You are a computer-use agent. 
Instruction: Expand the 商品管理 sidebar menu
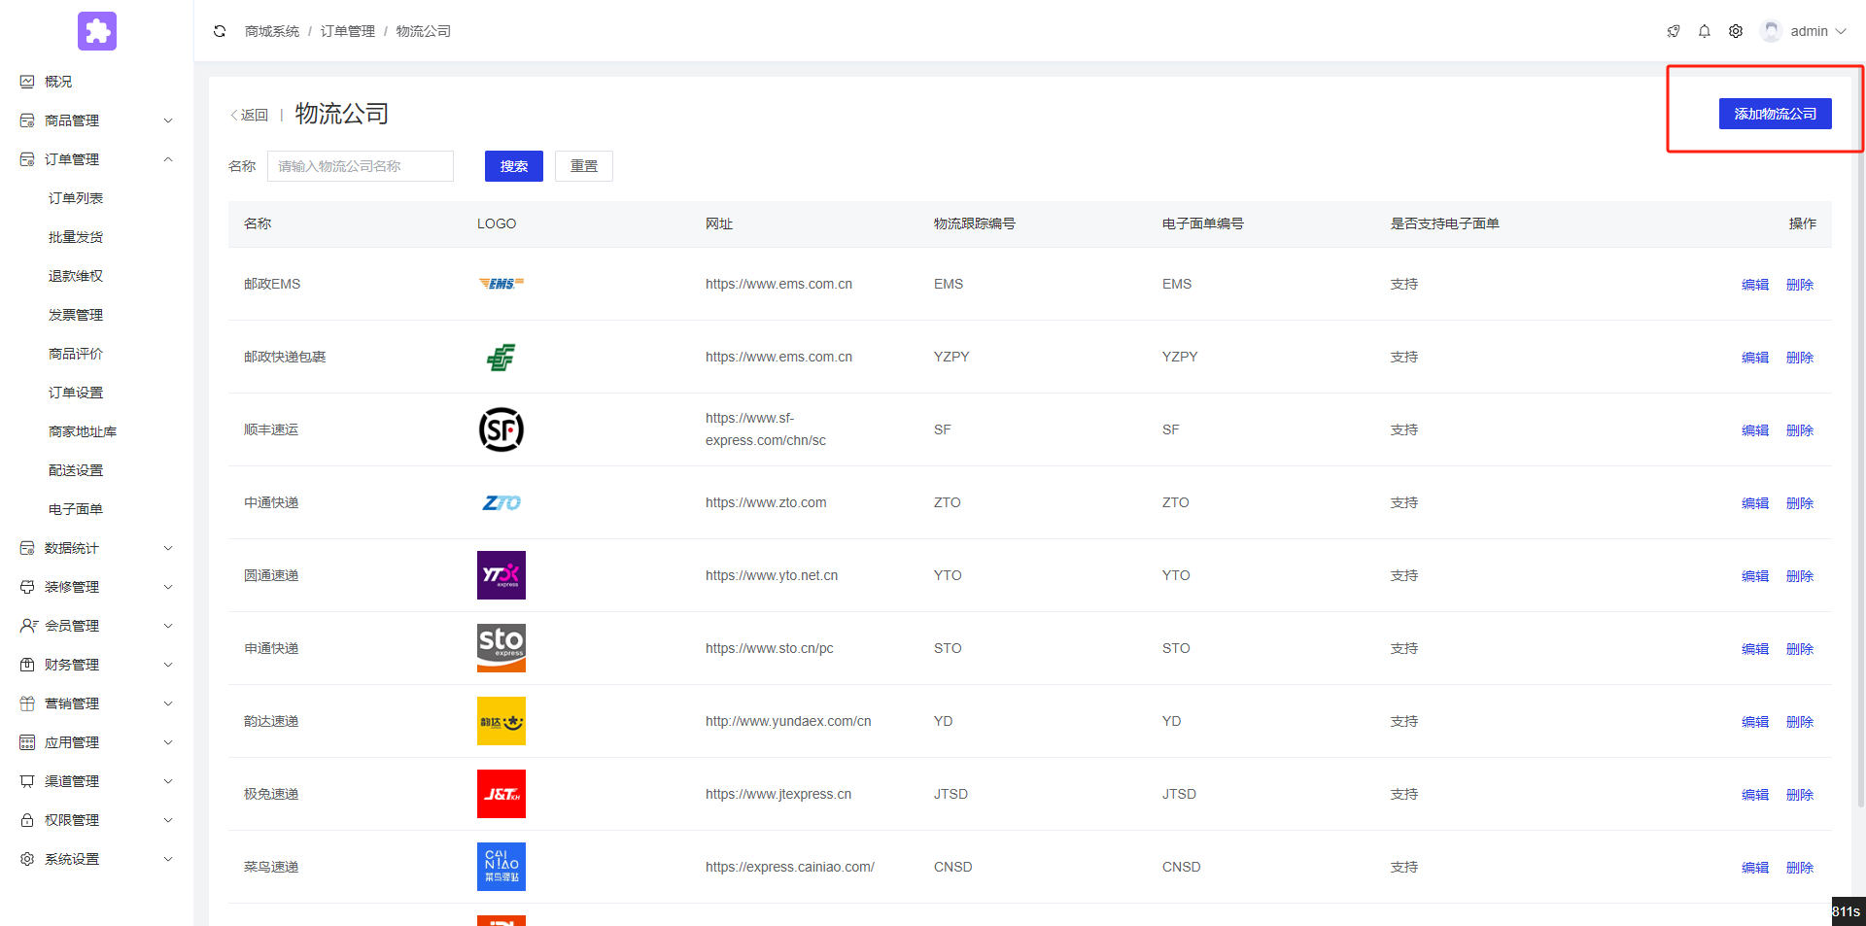95,120
